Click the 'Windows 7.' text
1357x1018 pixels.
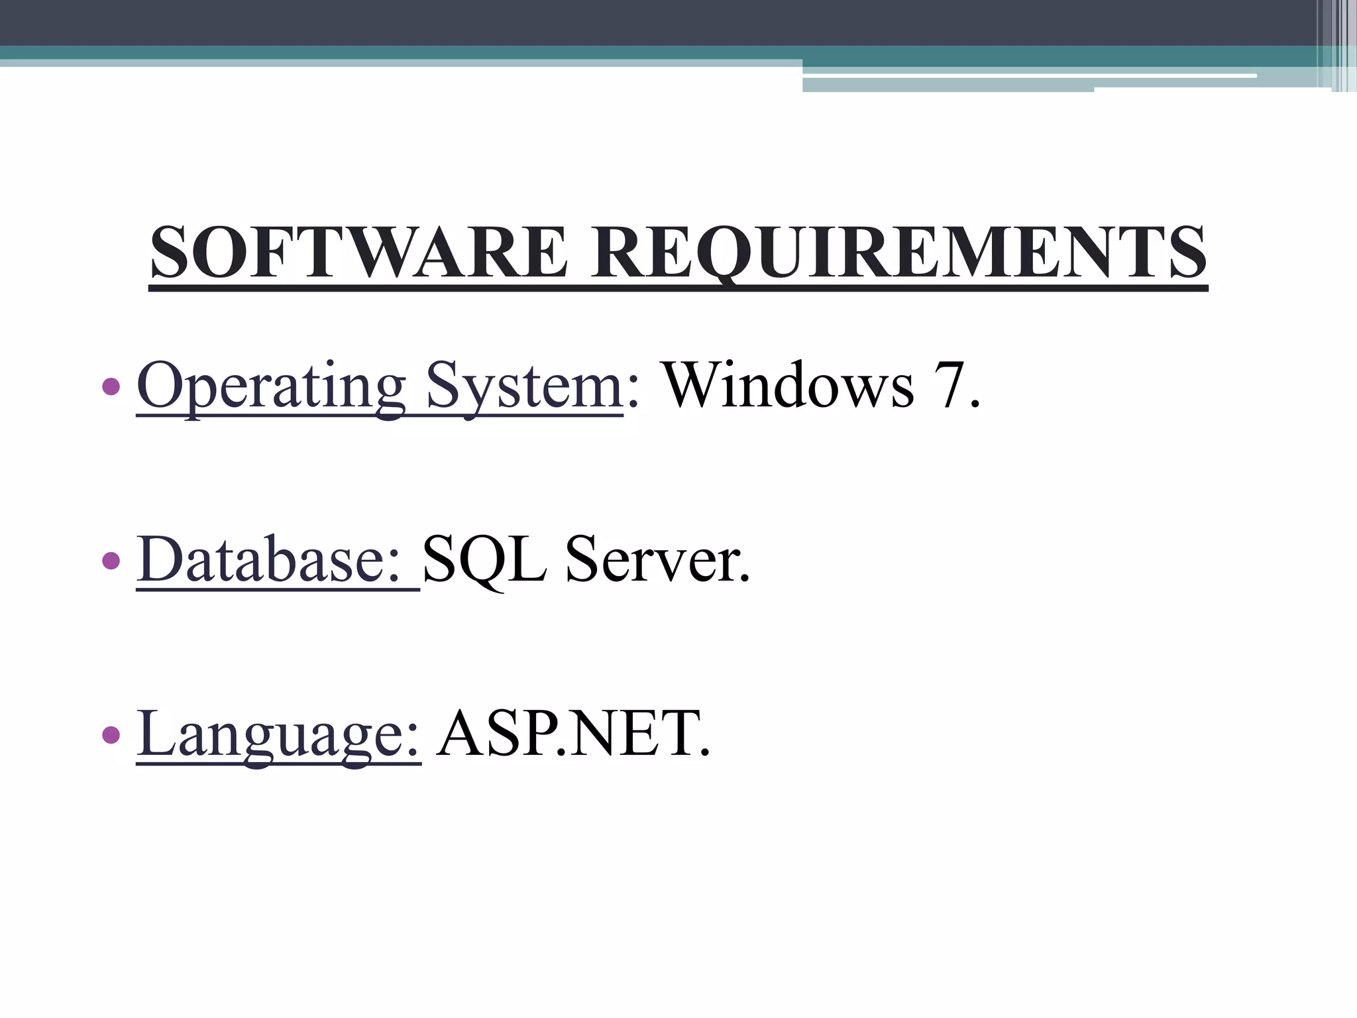point(822,386)
